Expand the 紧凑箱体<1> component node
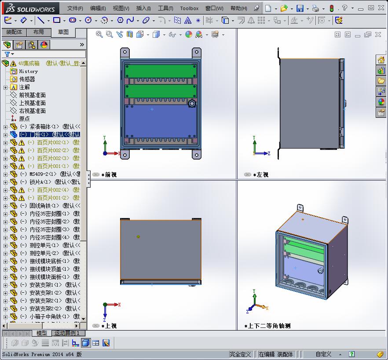This screenshot has width=388, height=360. (5, 127)
